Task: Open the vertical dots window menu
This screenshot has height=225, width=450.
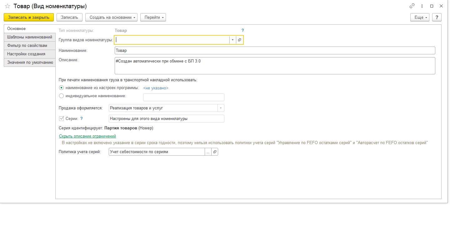Action: pyautogui.click(x=422, y=6)
